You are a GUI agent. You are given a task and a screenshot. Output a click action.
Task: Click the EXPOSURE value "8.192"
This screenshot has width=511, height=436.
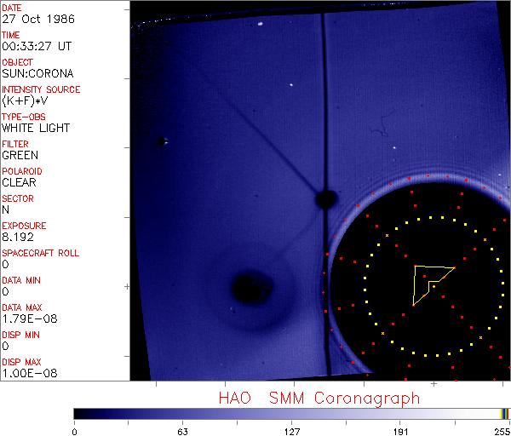(x=17, y=237)
